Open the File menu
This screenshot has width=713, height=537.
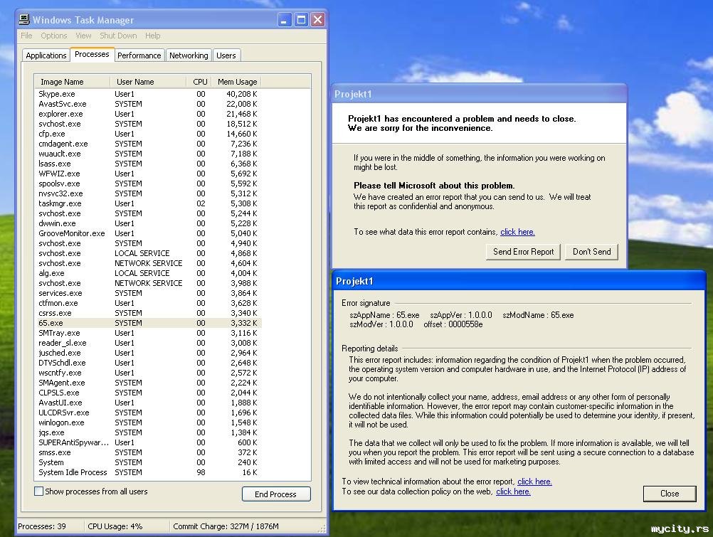[x=26, y=36]
